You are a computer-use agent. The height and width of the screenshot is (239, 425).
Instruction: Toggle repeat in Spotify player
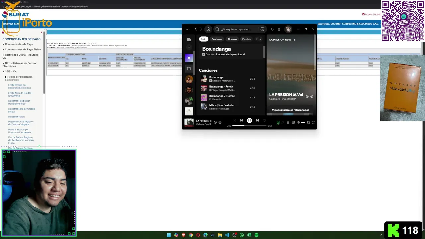click(264, 120)
